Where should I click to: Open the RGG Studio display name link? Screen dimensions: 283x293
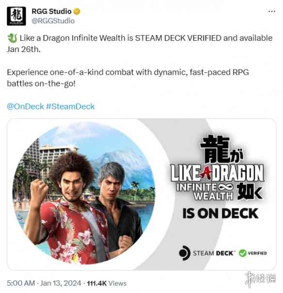[x=51, y=11]
